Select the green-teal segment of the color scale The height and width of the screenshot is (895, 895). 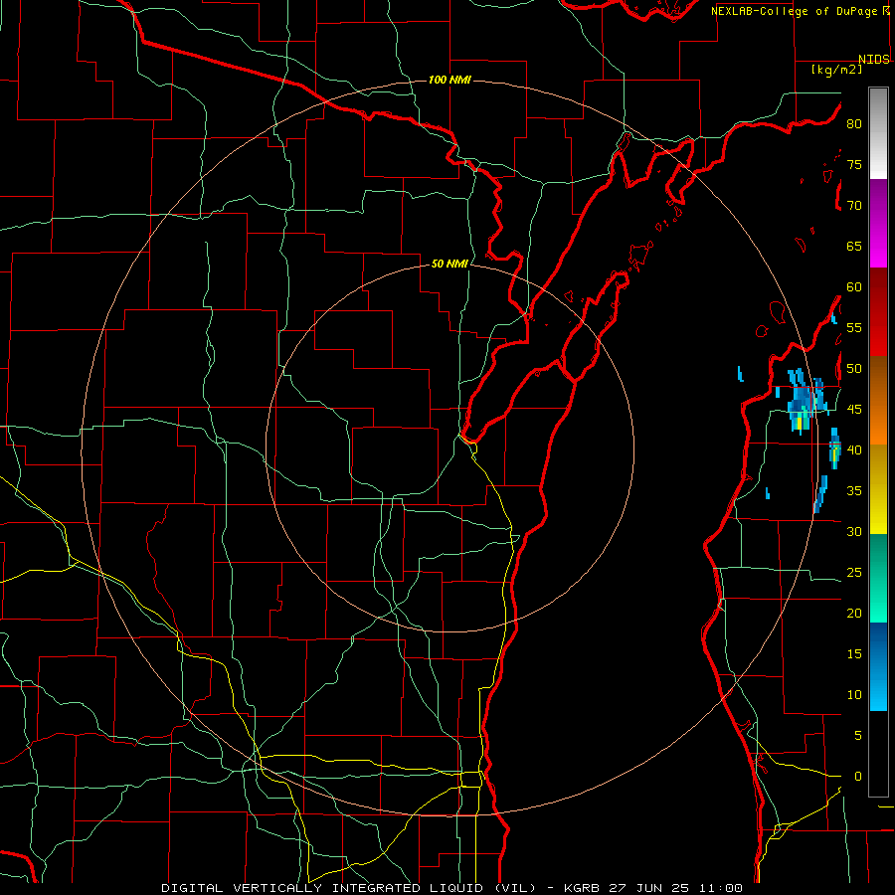pyautogui.click(x=878, y=578)
